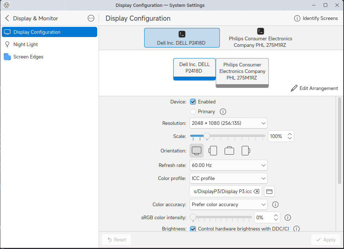This screenshot has width=344, height=249.
Task: Select normal landscape orientation icon
Action: (196, 151)
